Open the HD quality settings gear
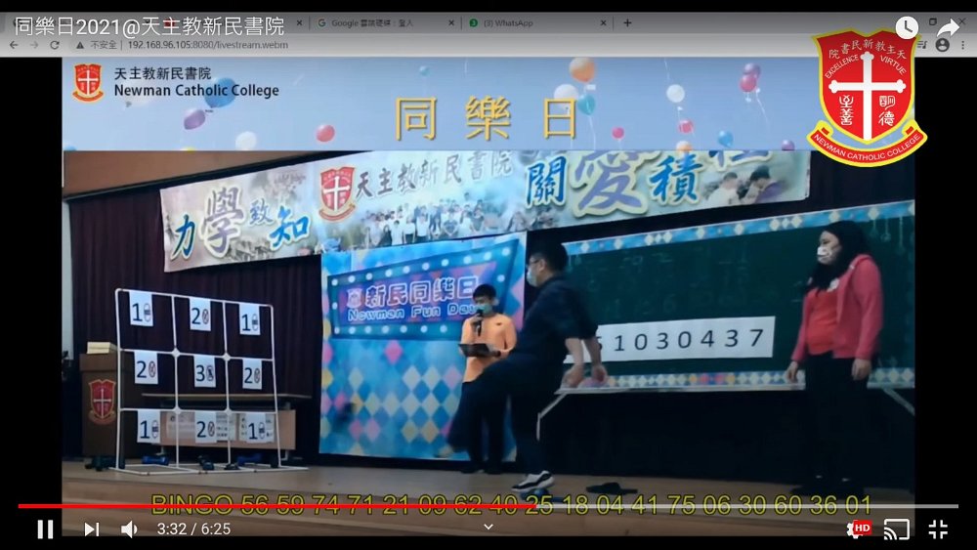 (x=856, y=529)
